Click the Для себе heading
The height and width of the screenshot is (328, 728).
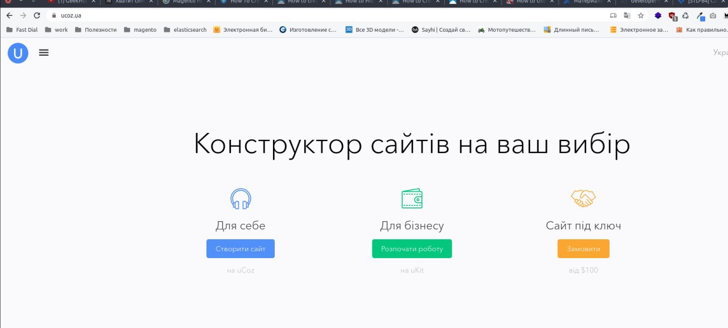[x=241, y=226]
